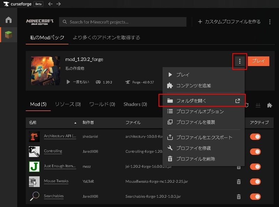Toggle active switch for Searchables
The image size is (279, 207).
255,197
